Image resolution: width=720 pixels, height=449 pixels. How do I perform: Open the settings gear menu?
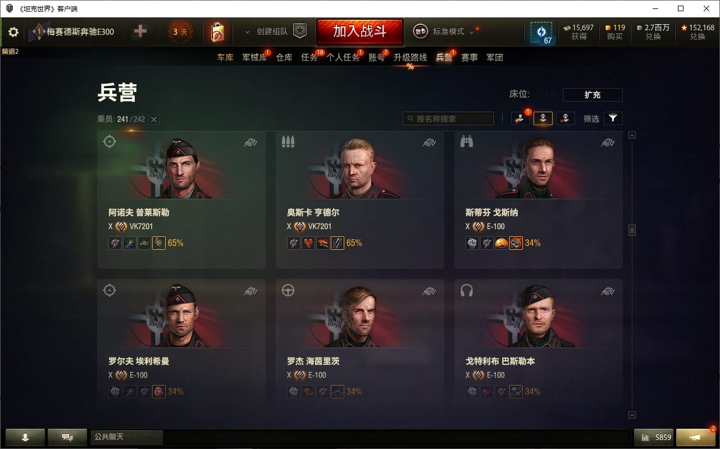click(13, 32)
